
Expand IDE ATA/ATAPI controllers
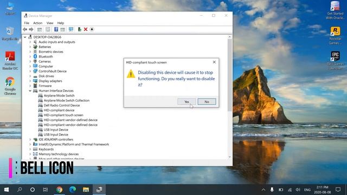pyautogui.click(x=30, y=140)
